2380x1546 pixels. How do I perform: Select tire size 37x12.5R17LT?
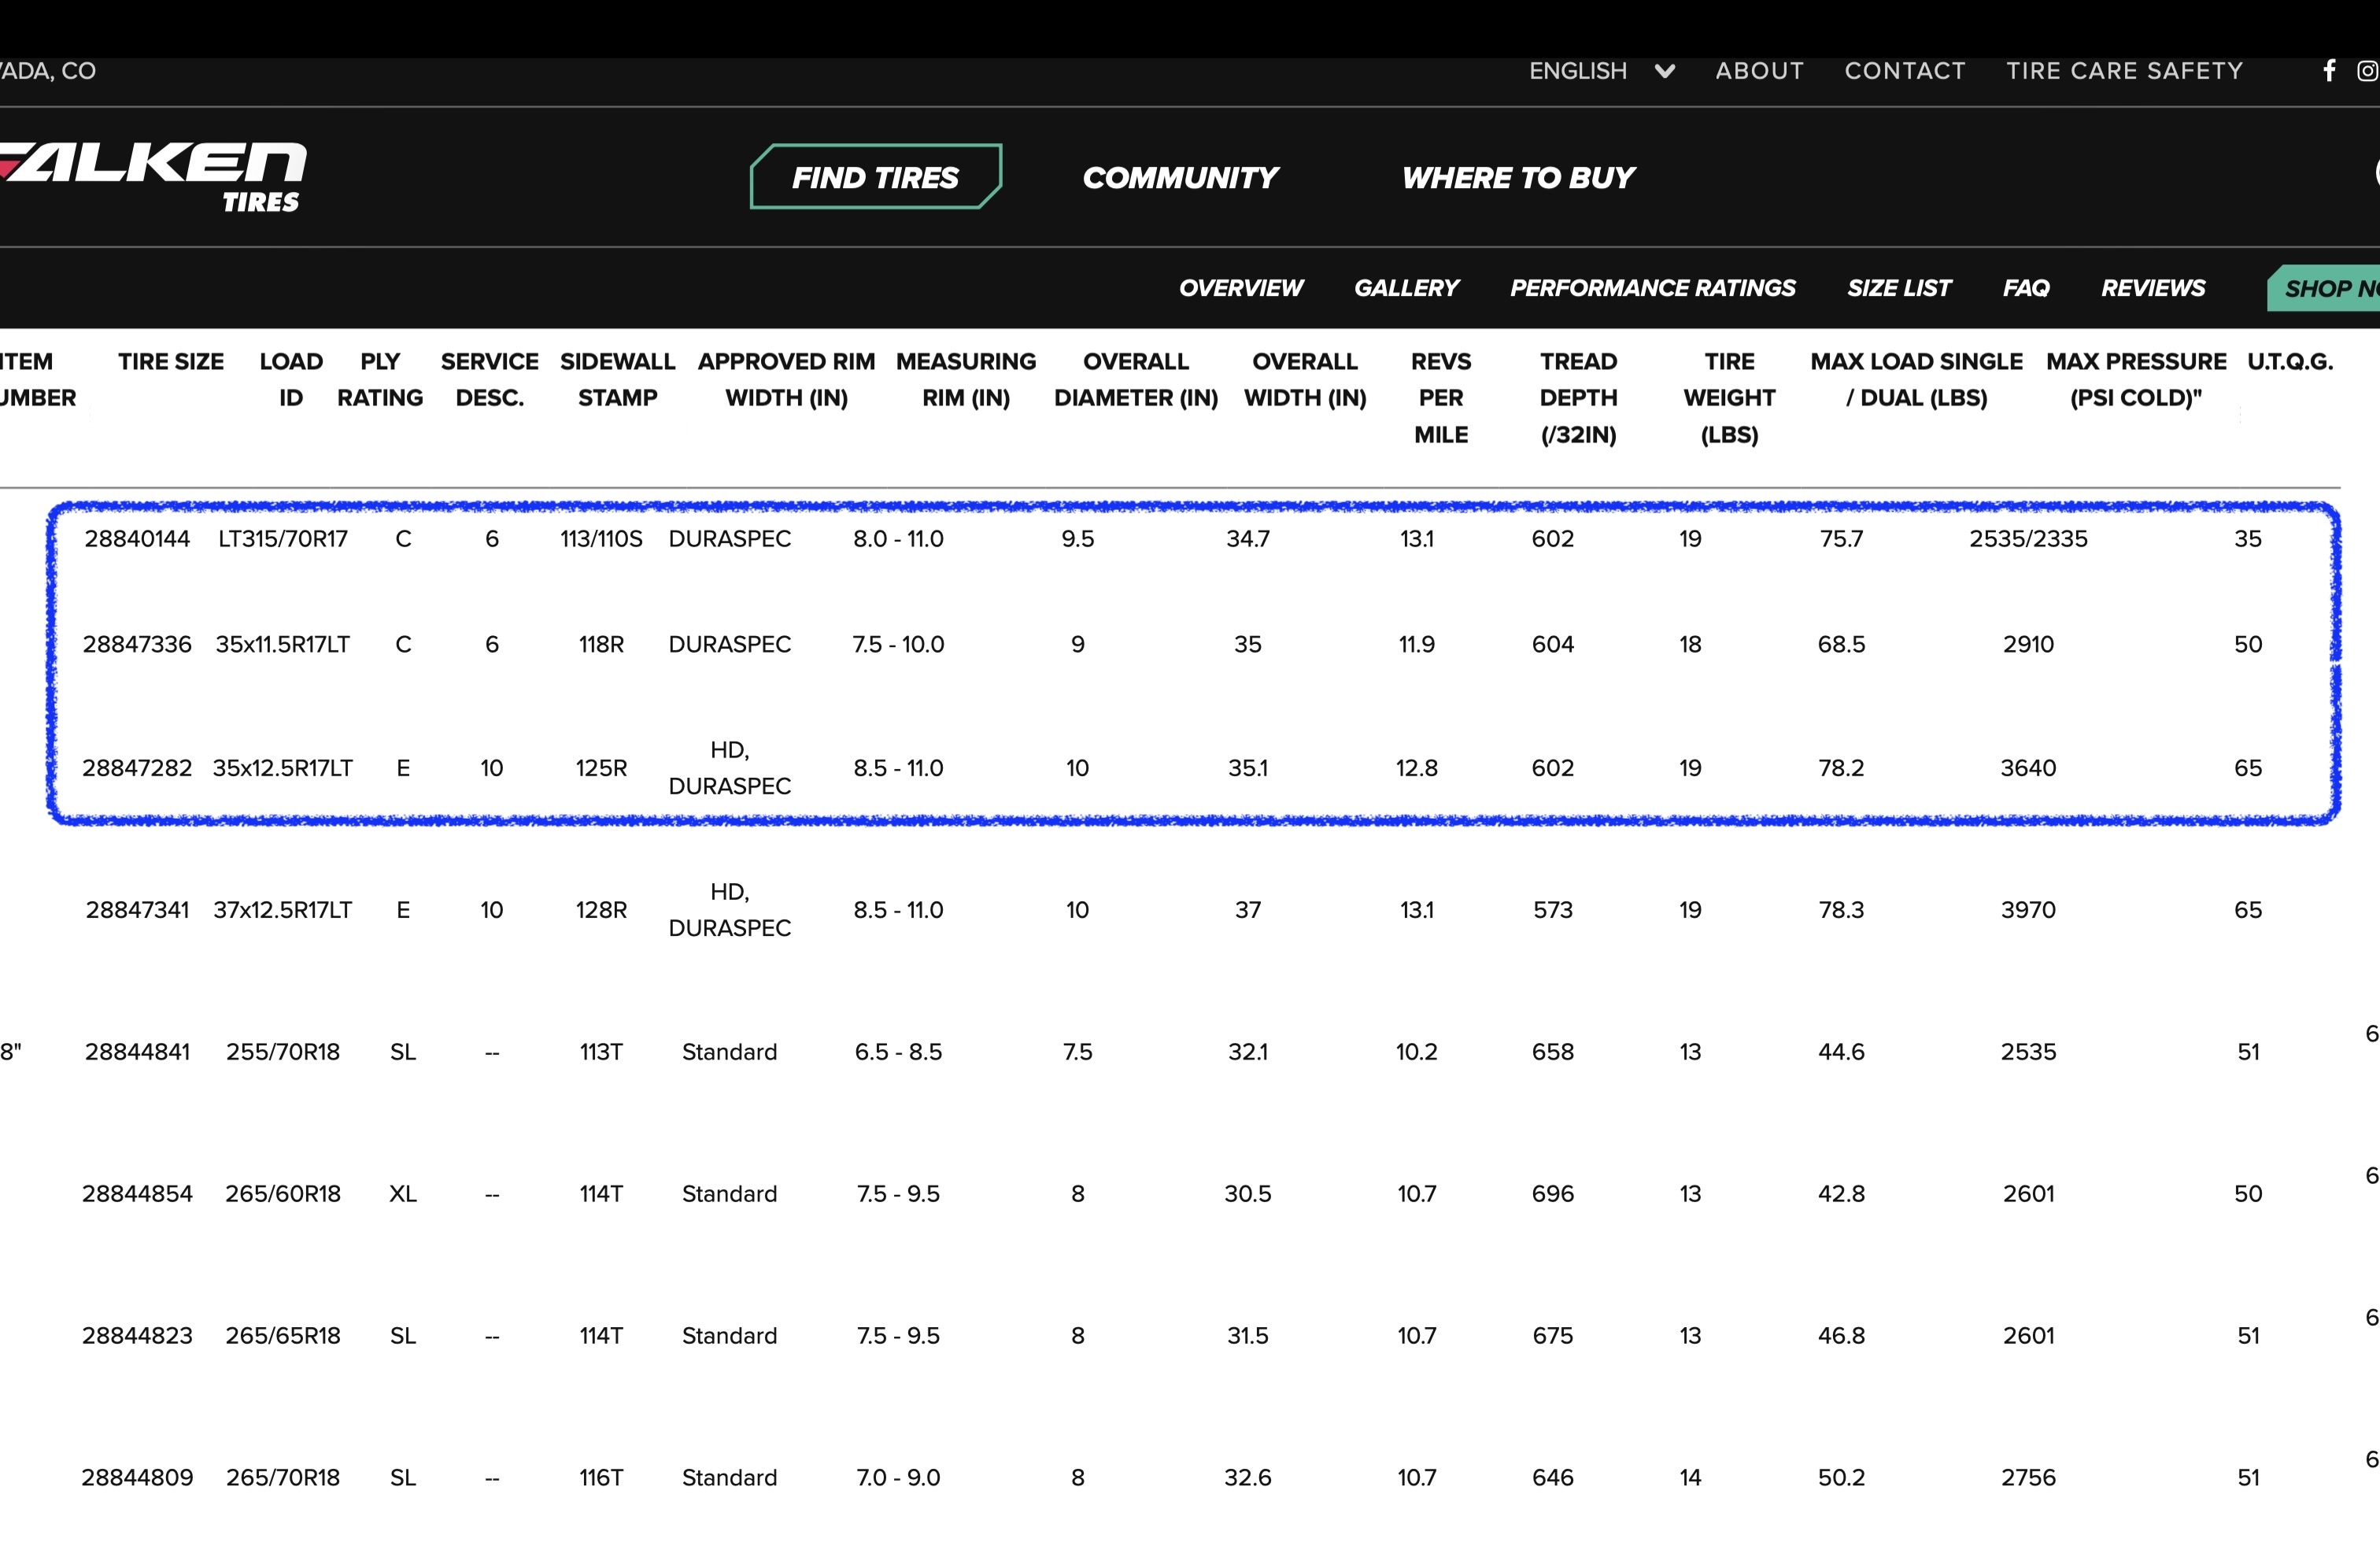(283, 911)
